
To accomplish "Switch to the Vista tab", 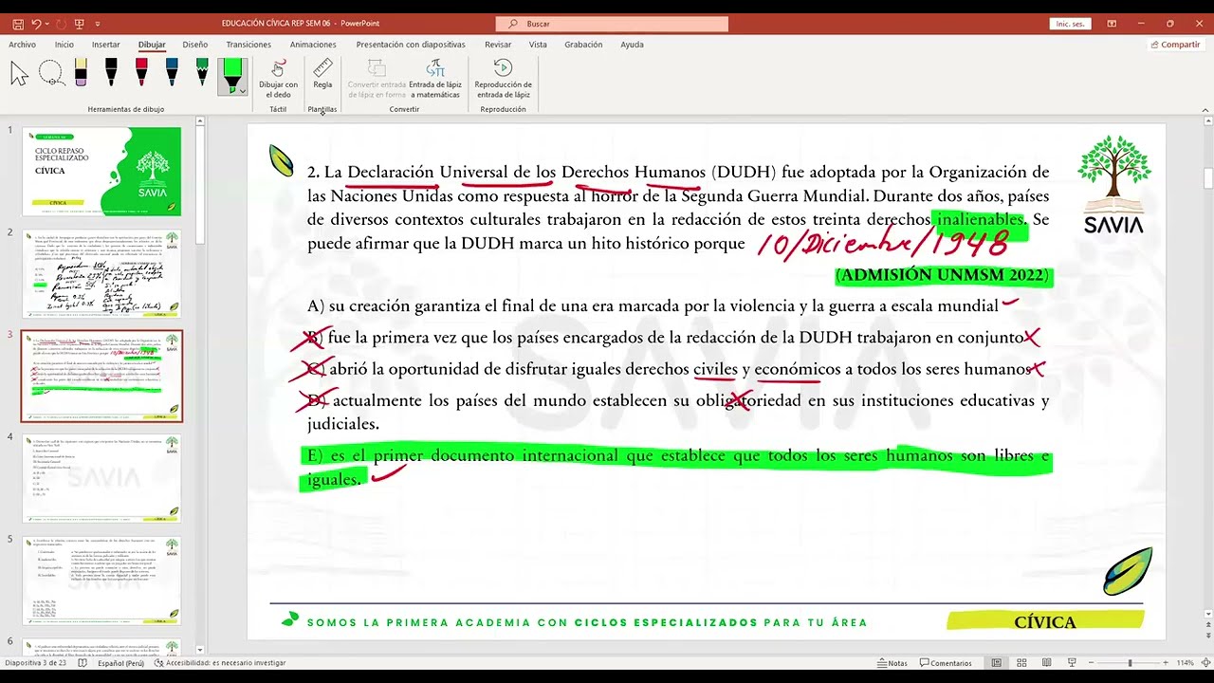I will tap(538, 45).
